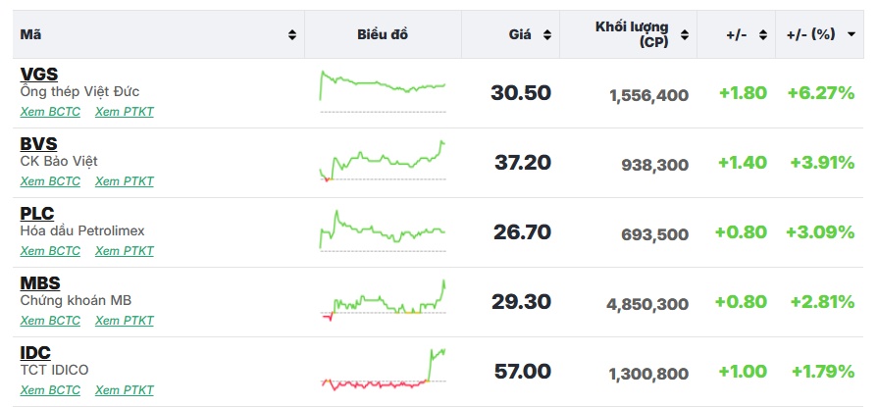
Task: Open the BVS stock ticker link
Action: [38, 143]
